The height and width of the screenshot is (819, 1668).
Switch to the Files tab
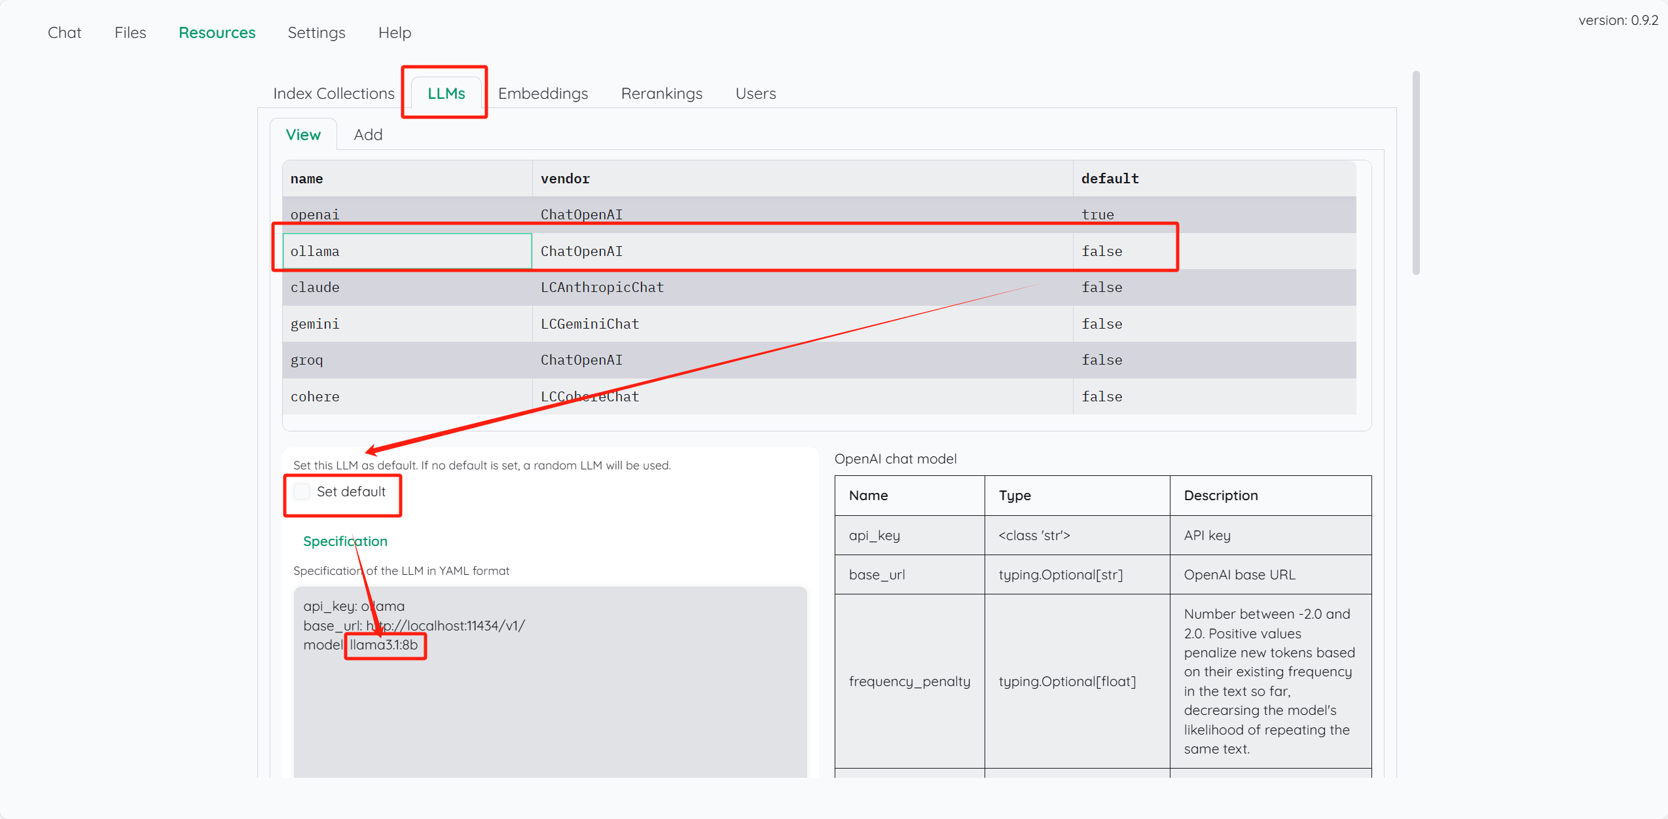pyautogui.click(x=130, y=33)
